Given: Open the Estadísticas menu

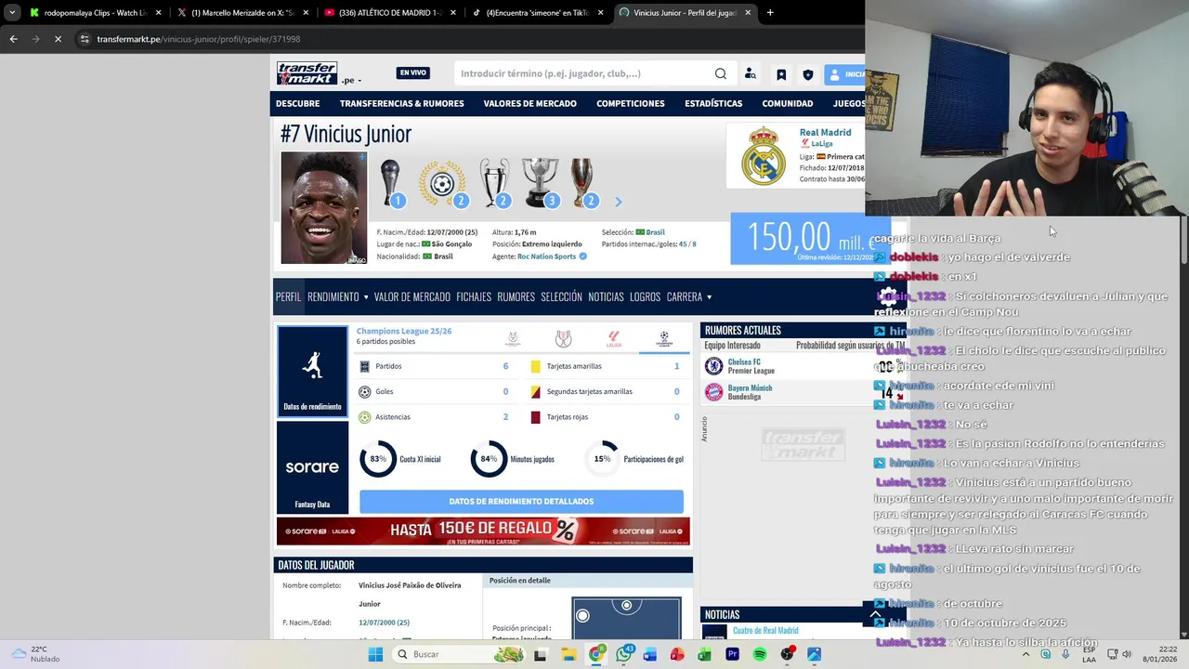Looking at the screenshot, I should click(713, 103).
